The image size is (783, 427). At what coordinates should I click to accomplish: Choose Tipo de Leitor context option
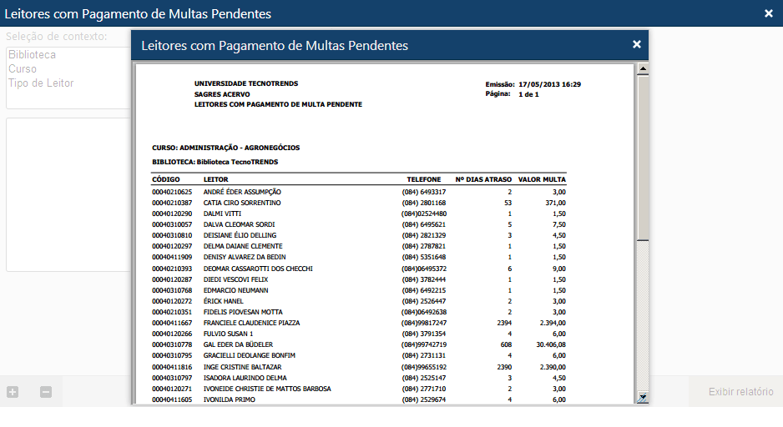pos(41,83)
